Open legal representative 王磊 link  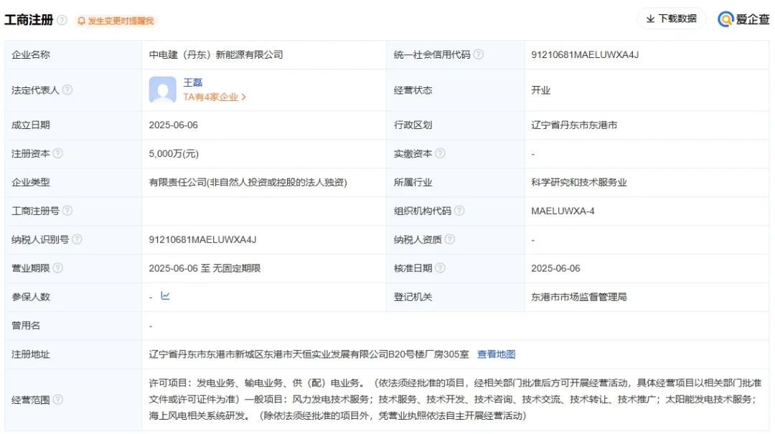tap(193, 82)
